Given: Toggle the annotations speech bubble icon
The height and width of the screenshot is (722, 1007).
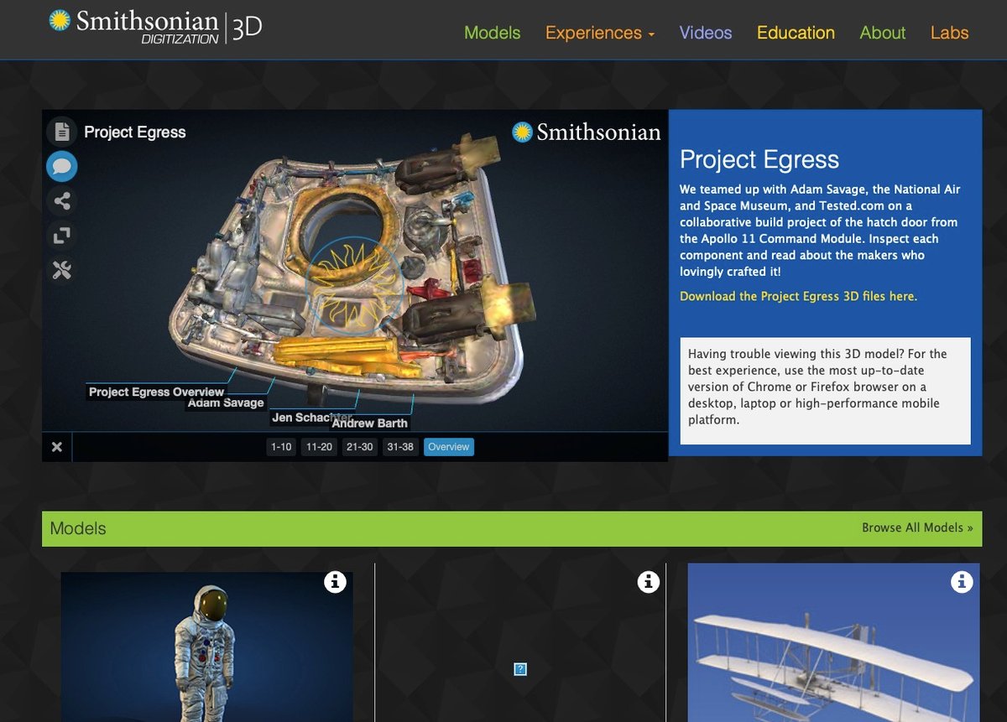Looking at the screenshot, I should click(61, 166).
